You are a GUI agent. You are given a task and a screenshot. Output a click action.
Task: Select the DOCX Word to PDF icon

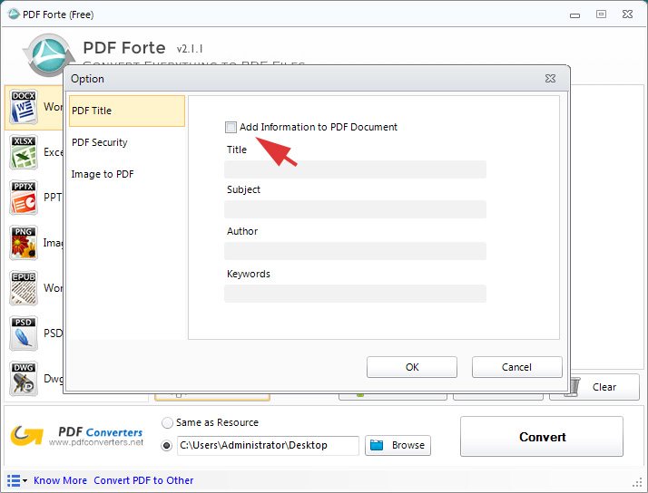point(24,107)
